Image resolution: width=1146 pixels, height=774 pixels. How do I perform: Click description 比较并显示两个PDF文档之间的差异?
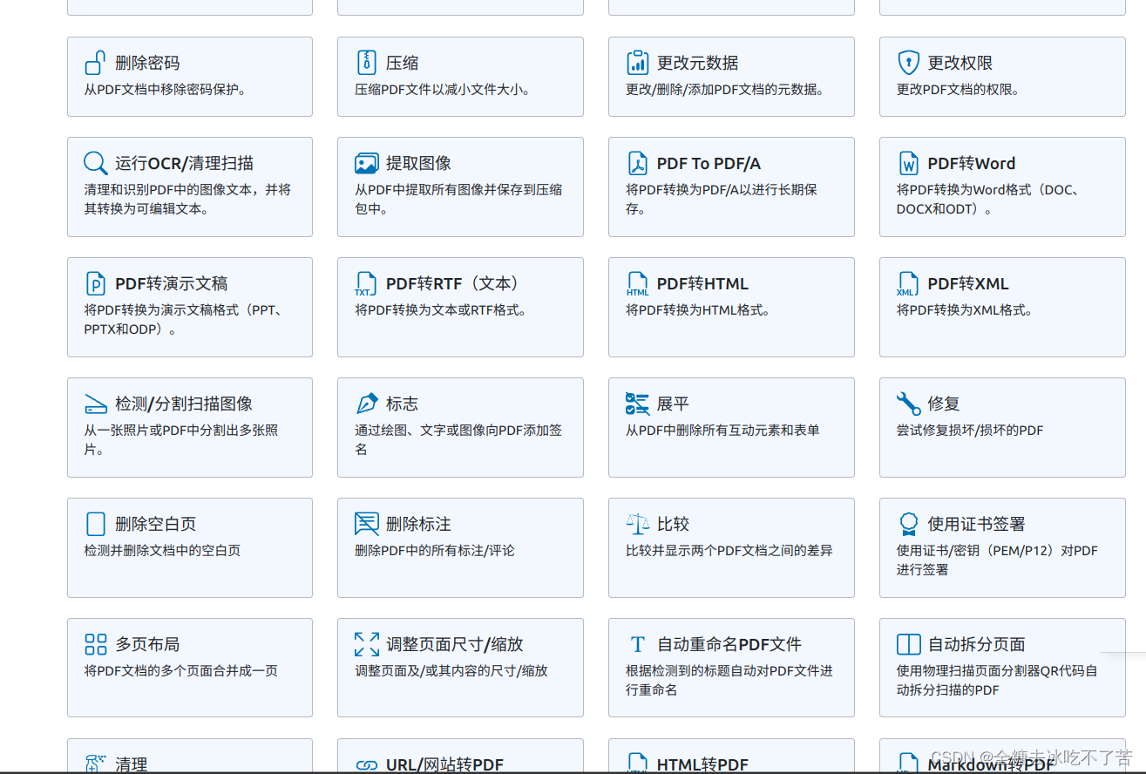click(x=729, y=550)
